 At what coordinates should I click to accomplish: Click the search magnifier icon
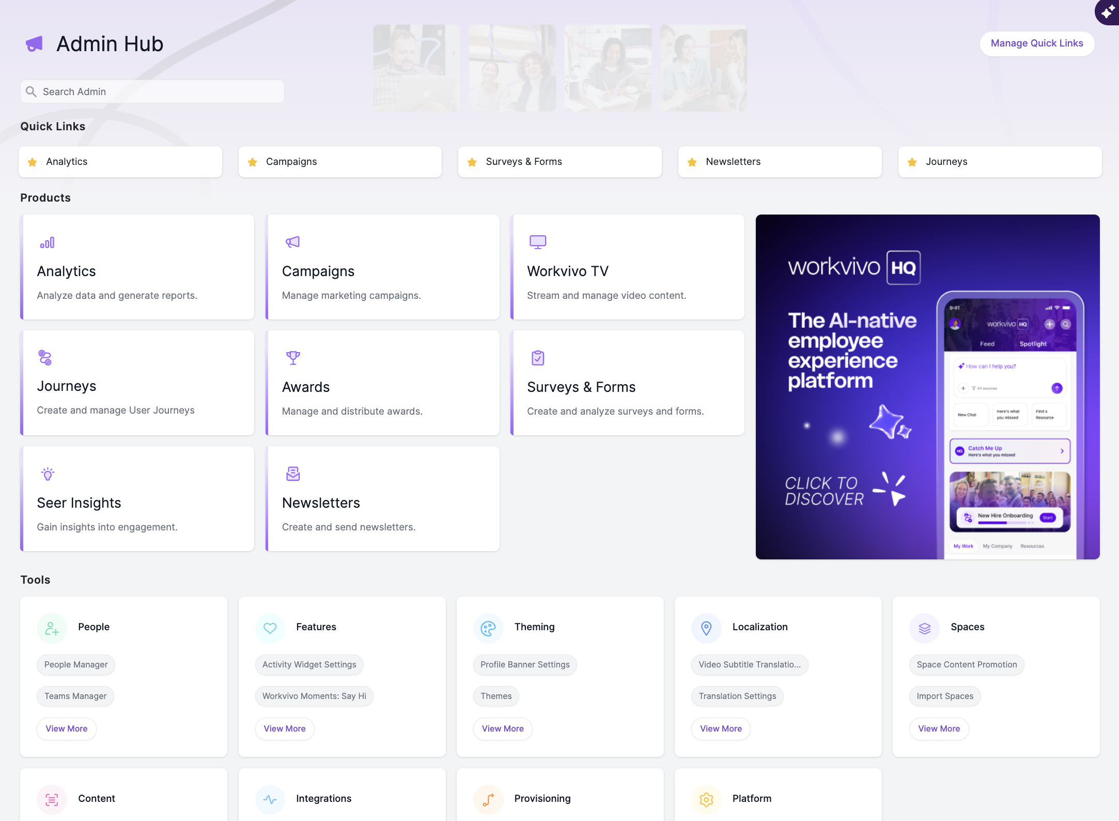(31, 92)
